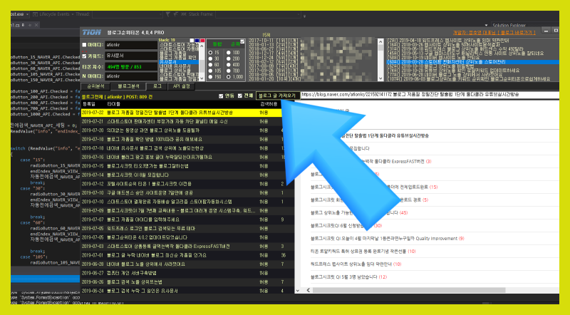Toggle the 전체 checkbox
Screen dimensions: 570x315
click(239, 96)
